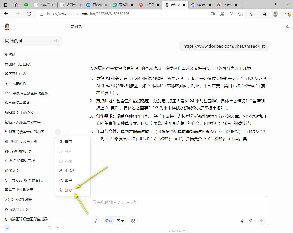Add this page to favorites star icon
This screenshot has height=233, width=293.
pos(241,14)
